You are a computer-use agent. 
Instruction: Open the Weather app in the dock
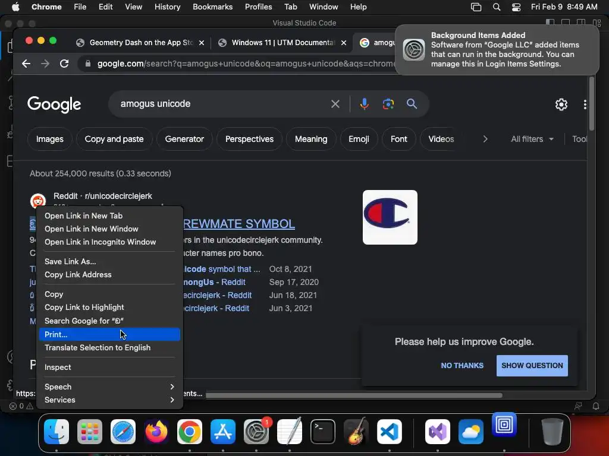[x=471, y=432]
